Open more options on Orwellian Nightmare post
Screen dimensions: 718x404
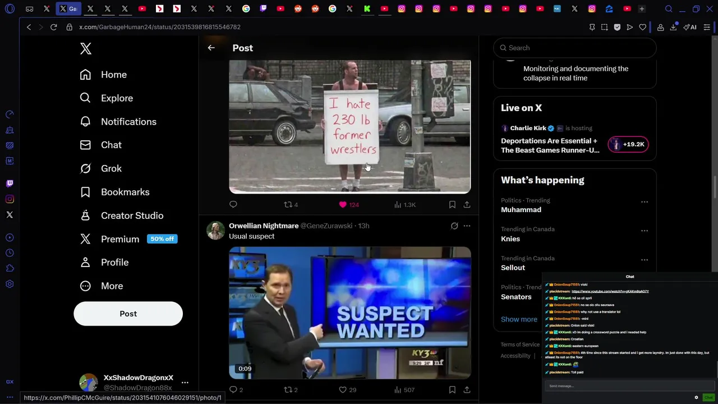point(467,226)
